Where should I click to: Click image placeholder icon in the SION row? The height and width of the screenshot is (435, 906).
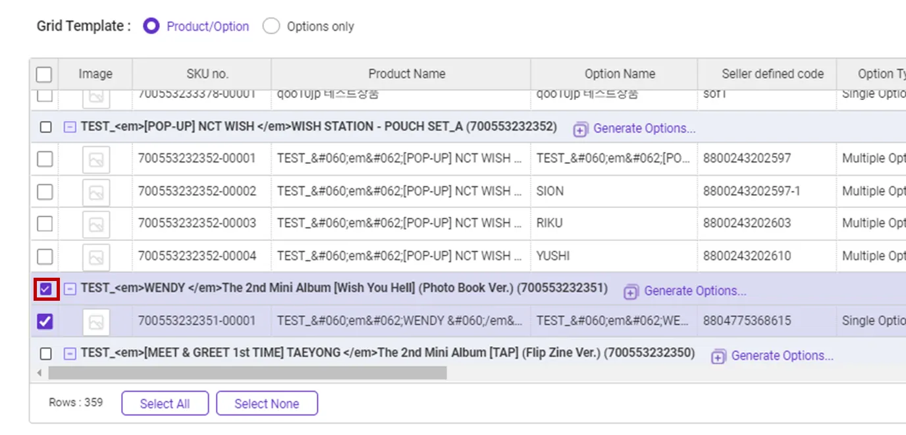click(x=96, y=192)
